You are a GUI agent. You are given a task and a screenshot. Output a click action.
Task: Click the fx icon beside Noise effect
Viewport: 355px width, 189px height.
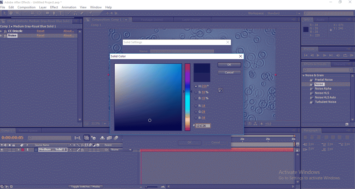5,36
